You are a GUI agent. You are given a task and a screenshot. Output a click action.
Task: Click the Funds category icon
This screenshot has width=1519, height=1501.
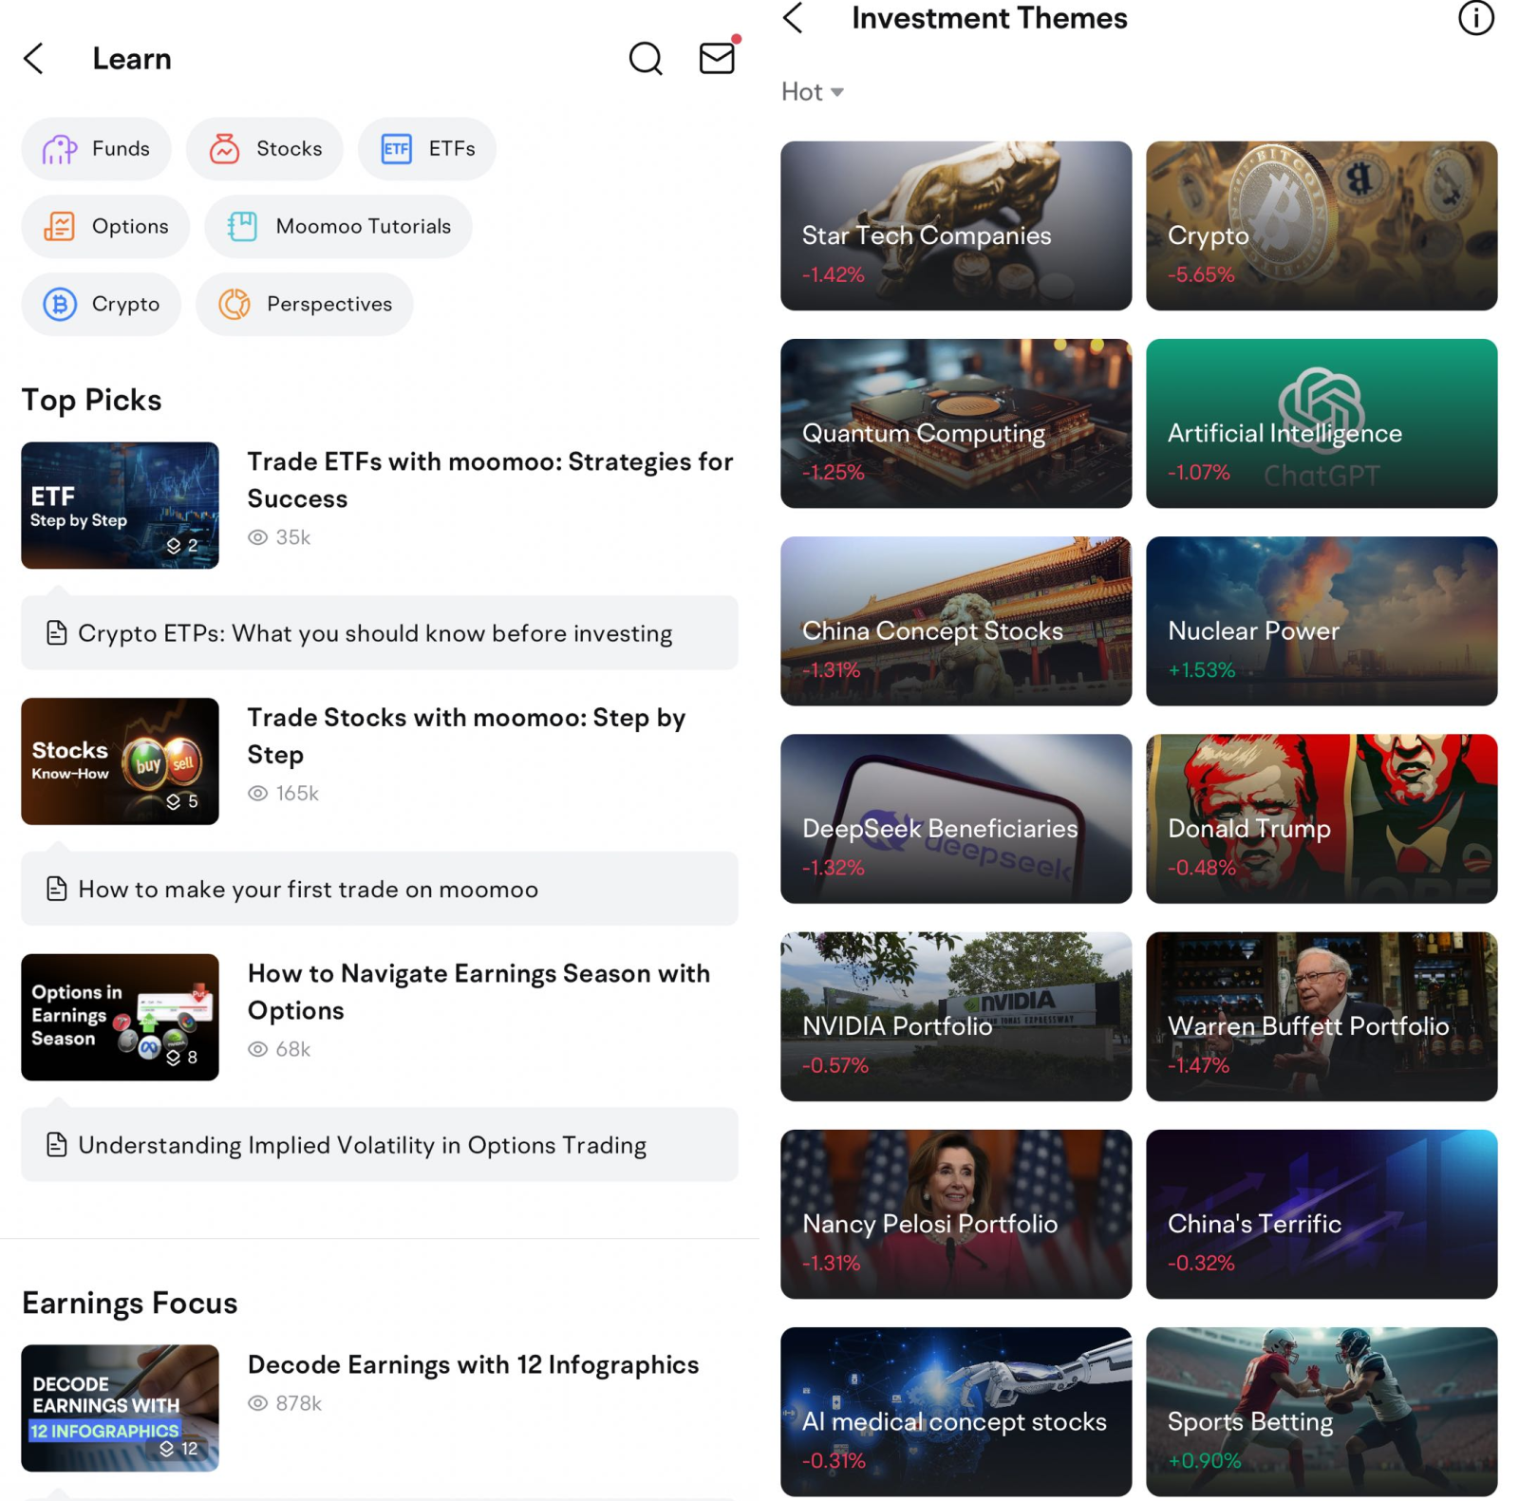coord(60,149)
